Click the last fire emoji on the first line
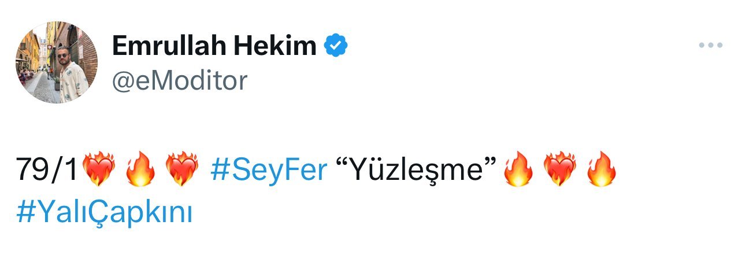The image size is (742, 273). (602, 171)
